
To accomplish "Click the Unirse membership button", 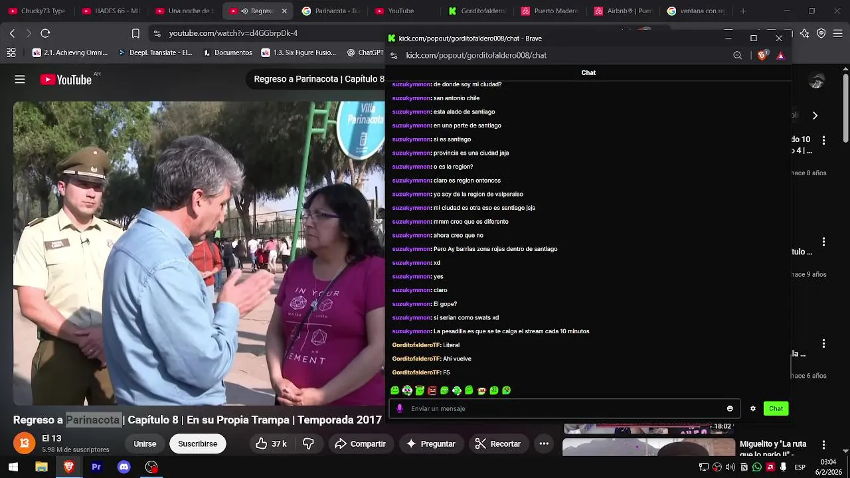I will (145, 443).
